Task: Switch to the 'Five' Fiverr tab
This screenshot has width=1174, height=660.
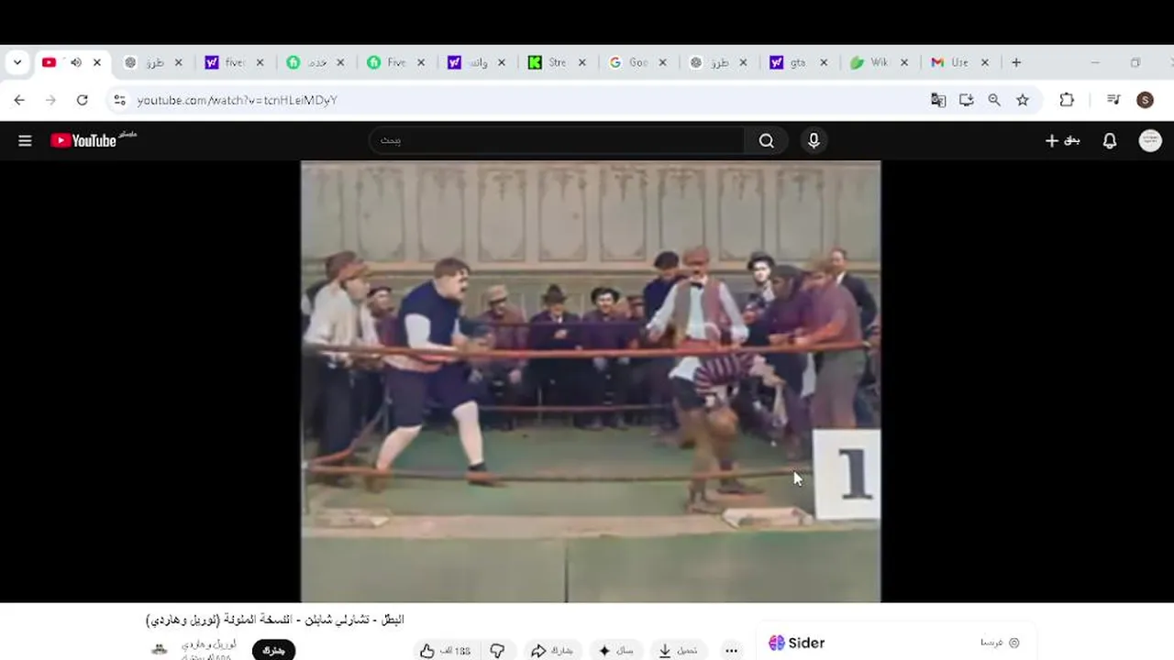Action: (x=386, y=62)
